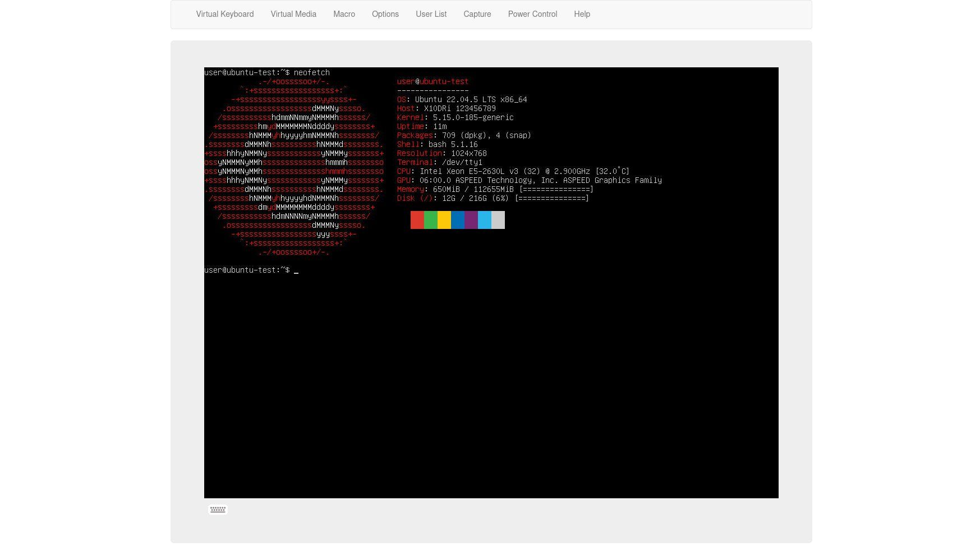The width and height of the screenshot is (980, 560).
Task: Expand the Power Control menu
Action: (x=532, y=14)
